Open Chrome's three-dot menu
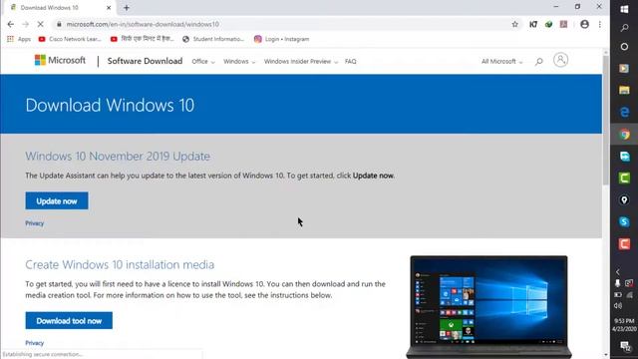638x359 pixels. click(x=600, y=24)
